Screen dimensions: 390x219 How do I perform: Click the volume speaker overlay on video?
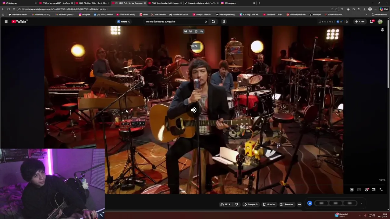(x=193, y=110)
